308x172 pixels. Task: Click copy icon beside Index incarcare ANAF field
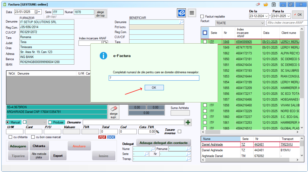tap(105, 43)
